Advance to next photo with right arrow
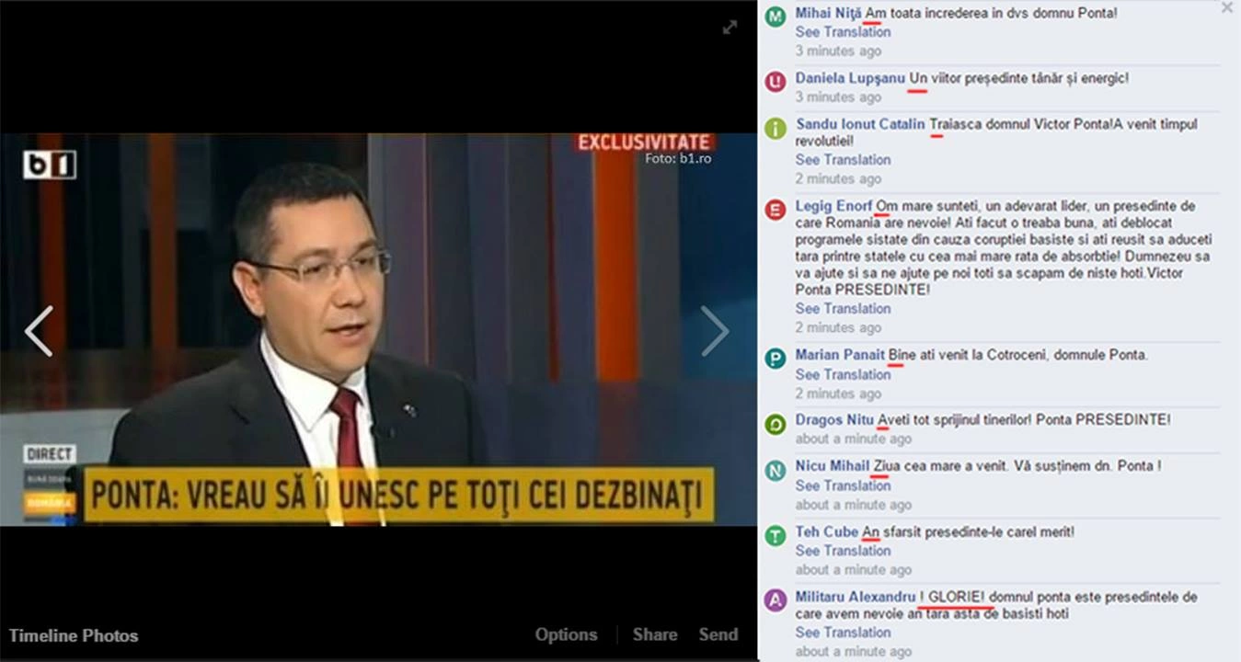 click(715, 331)
